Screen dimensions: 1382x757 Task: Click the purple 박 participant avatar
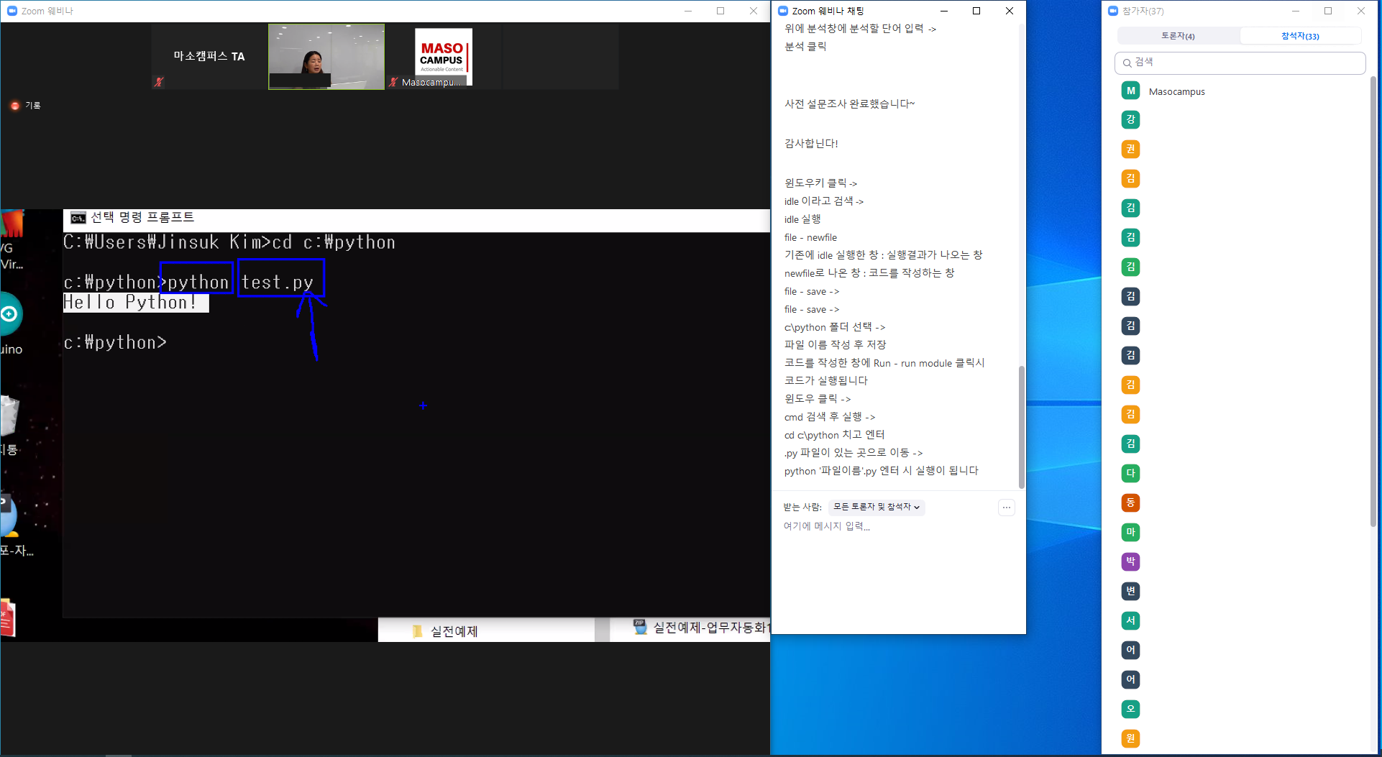coord(1130,561)
